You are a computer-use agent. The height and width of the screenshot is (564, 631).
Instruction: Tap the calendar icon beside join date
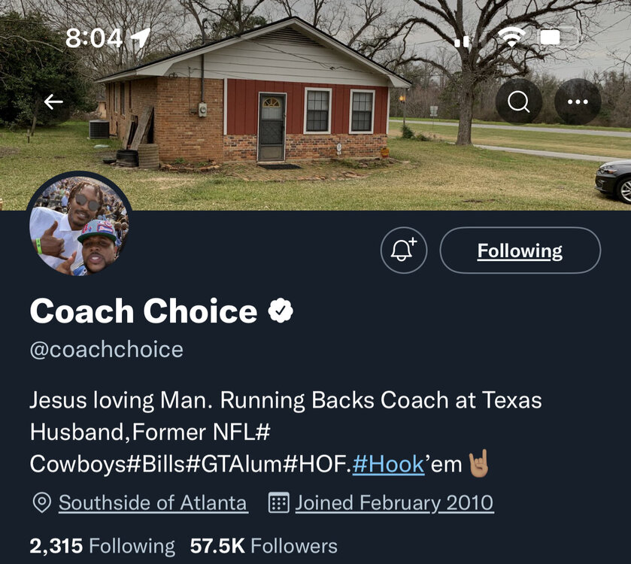click(279, 502)
